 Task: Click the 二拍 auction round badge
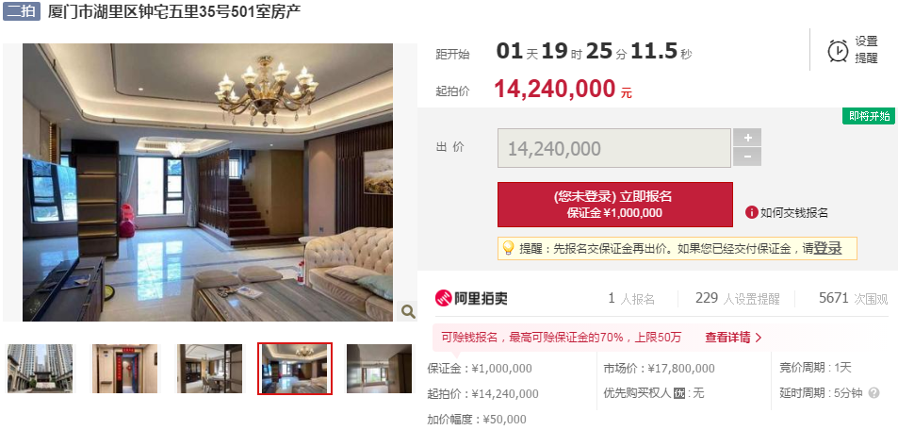click(x=21, y=11)
